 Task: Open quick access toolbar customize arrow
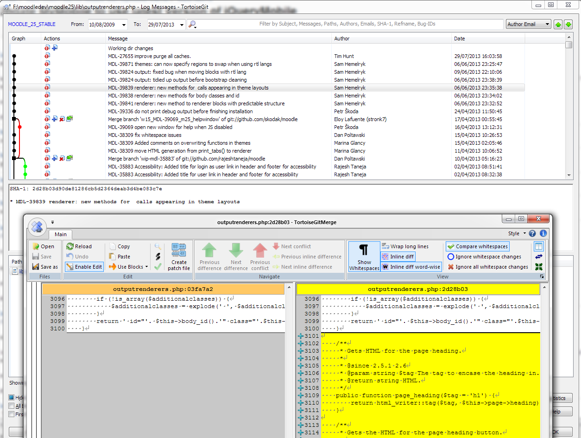coord(53,222)
